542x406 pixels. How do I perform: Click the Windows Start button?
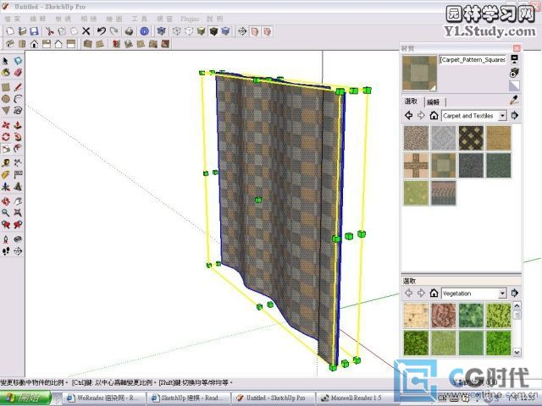25,398
